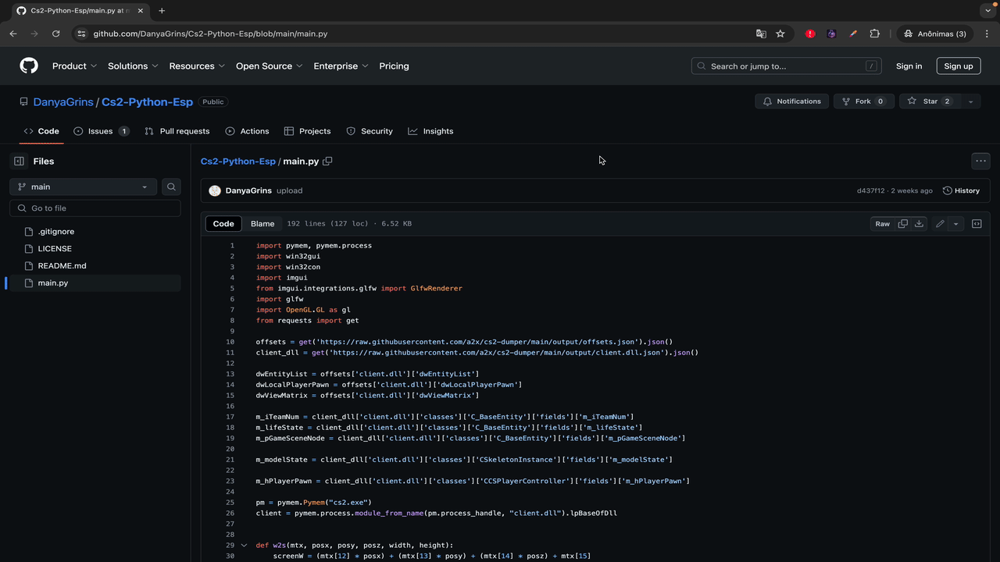
Task: Fork the repository button
Action: 863,101
